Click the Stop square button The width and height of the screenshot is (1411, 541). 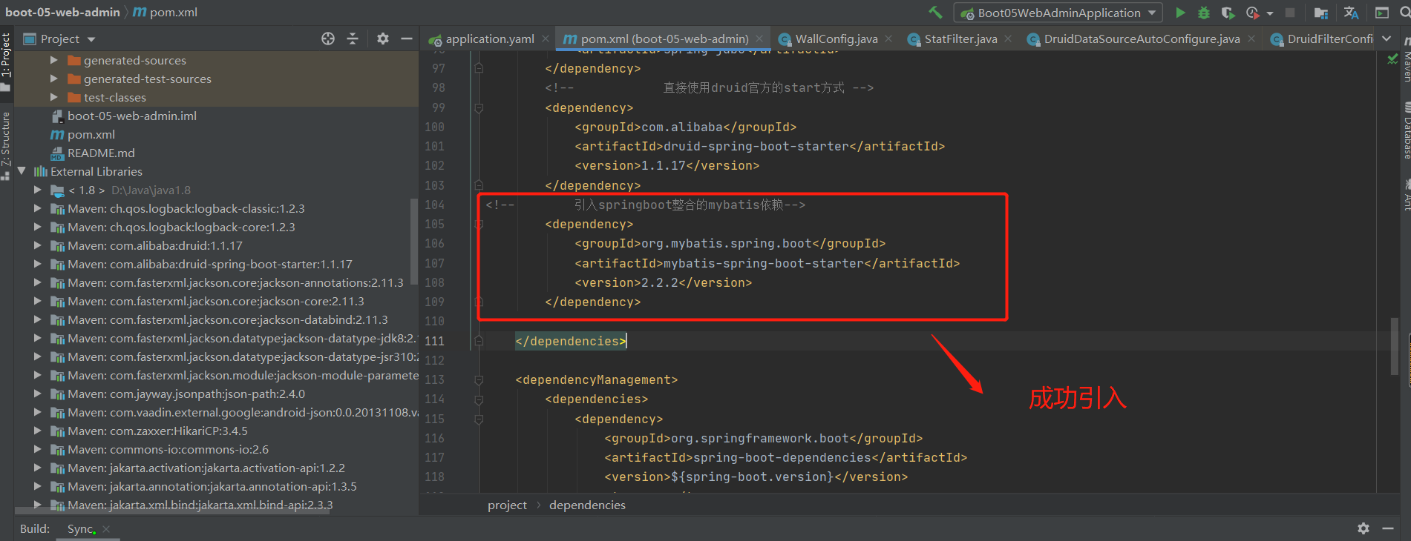point(1290,13)
